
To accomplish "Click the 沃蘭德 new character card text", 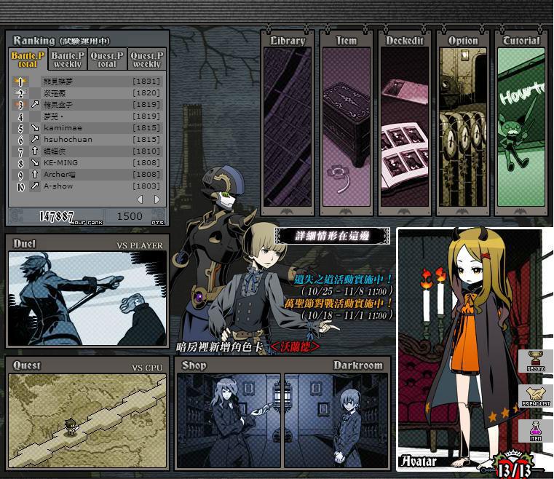I will [x=295, y=347].
